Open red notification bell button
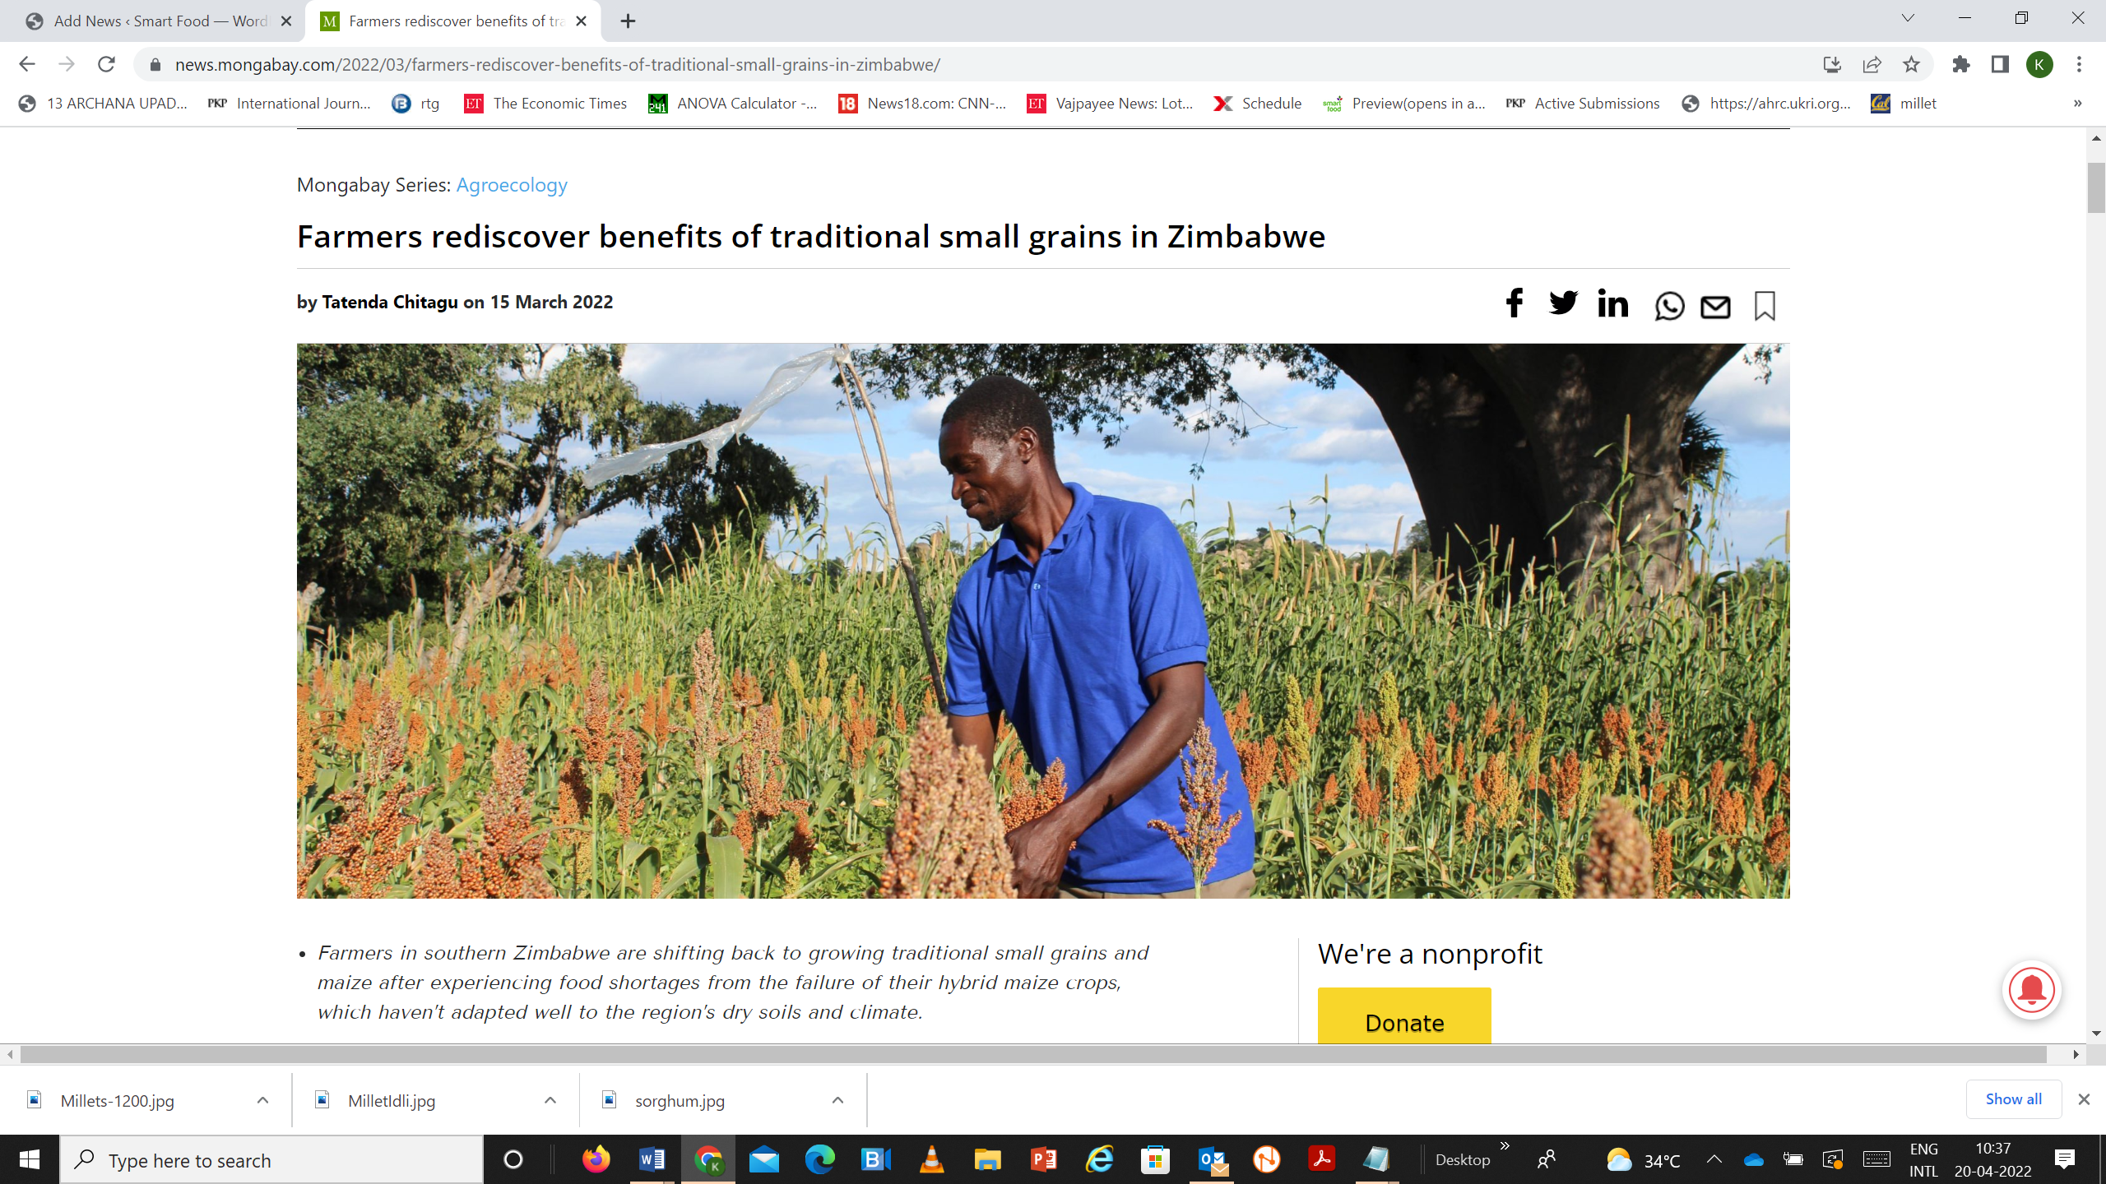The image size is (2106, 1184). [x=2031, y=990]
